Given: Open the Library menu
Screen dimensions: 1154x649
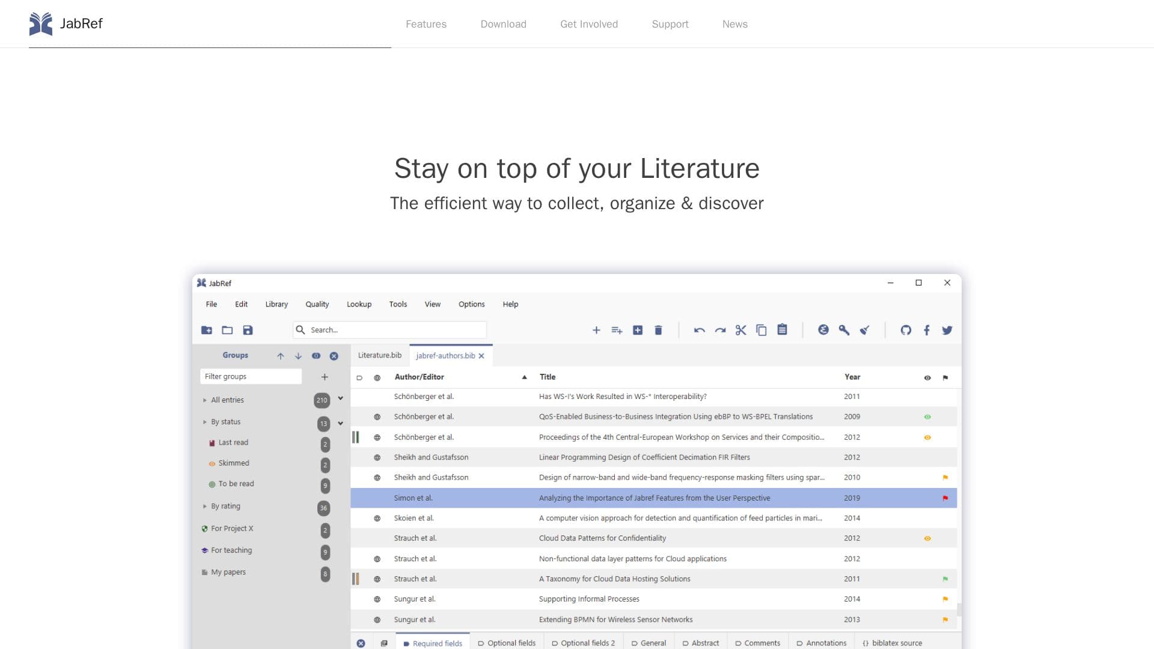Looking at the screenshot, I should (276, 304).
